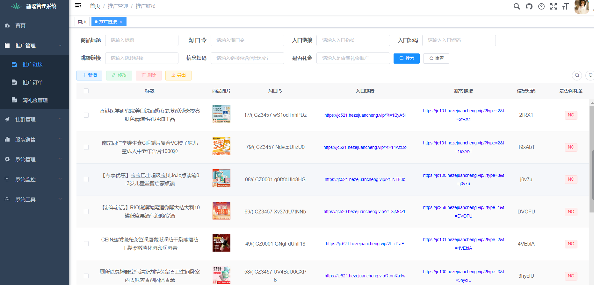The width and height of the screenshot is (594, 285).
Task: Click the 推广管理 sidebar icon
Action: [x=7, y=45]
